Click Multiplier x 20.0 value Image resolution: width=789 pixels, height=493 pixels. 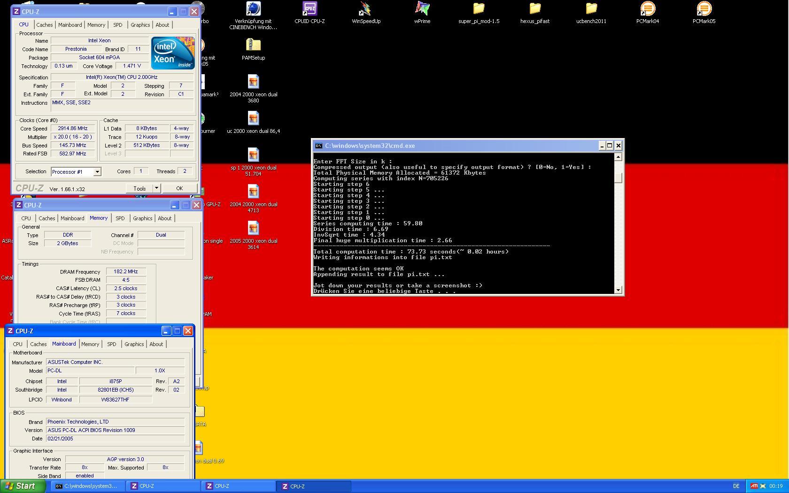pyautogui.click(x=73, y=137)
